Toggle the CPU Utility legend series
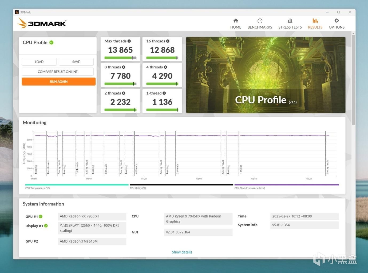The height and width of the screenshot is (273, 368). click(x=181, y=186)
